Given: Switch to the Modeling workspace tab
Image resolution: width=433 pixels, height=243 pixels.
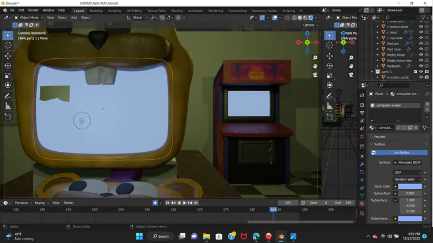Looking at the screenshot, I should click(x=96, y=11).
